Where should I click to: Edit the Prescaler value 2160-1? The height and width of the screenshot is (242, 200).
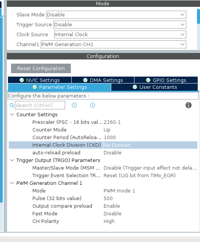[x=112, y=122]
